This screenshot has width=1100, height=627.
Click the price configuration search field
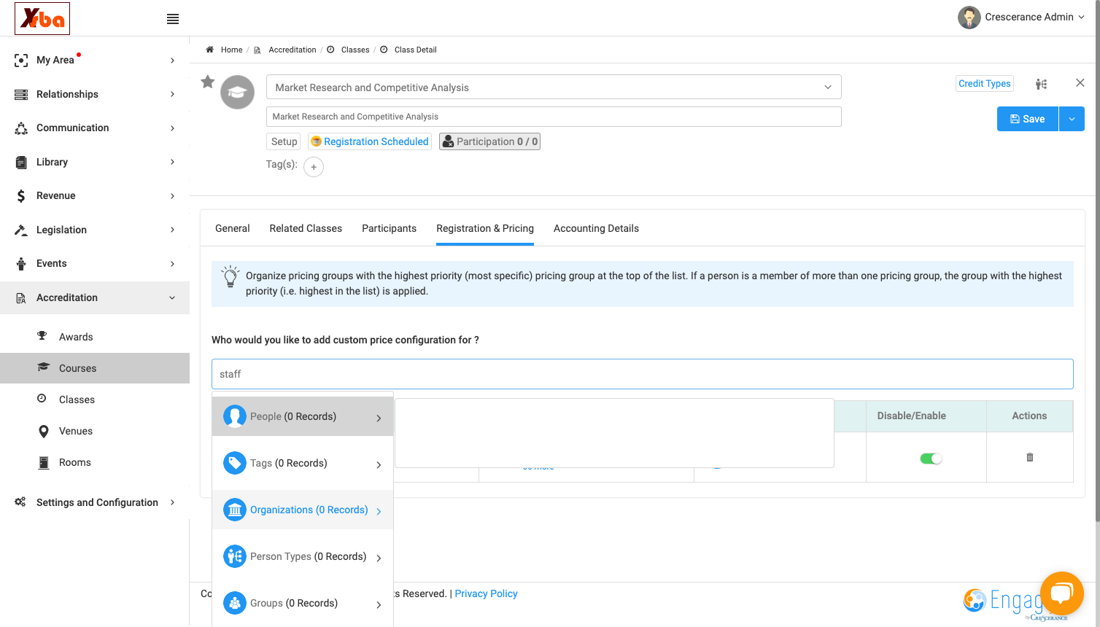coord(643,374)
